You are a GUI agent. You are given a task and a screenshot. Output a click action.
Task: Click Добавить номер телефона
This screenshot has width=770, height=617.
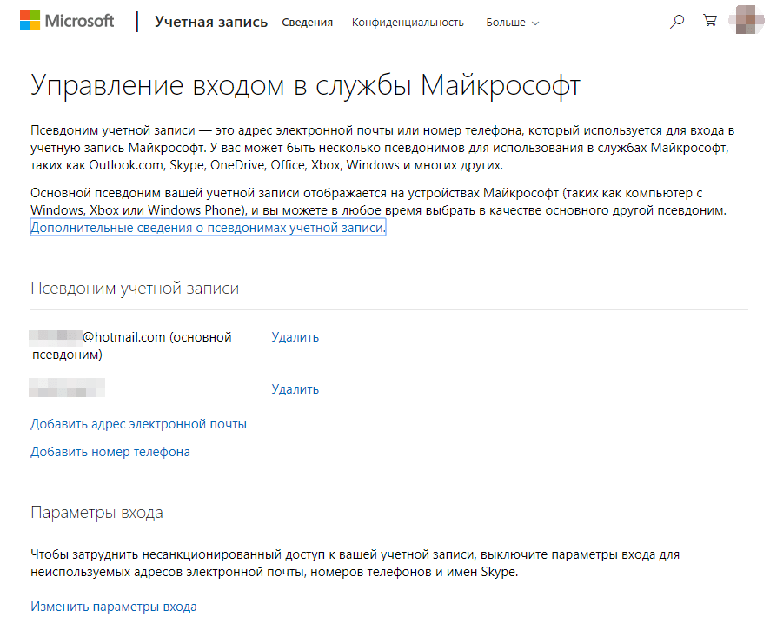(110, 452)
